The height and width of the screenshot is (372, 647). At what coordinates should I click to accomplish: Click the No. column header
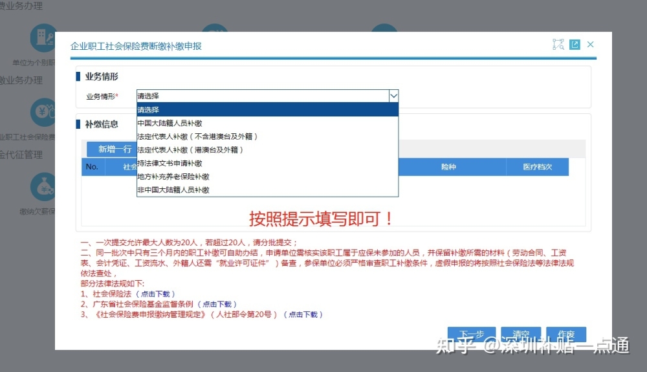pyautogui.click(x=92, y=167)
